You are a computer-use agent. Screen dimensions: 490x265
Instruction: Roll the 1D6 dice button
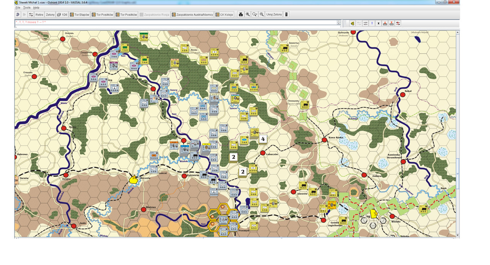click(x=62, y=15)
